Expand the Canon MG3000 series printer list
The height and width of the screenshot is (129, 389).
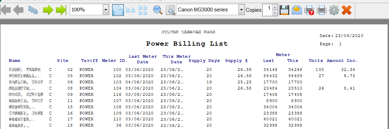pos(241,10)
